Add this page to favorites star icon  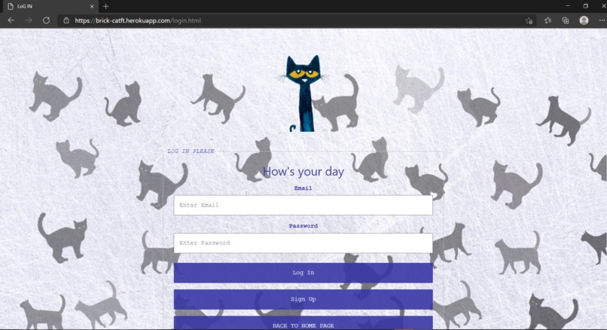[x=529, y=20]
